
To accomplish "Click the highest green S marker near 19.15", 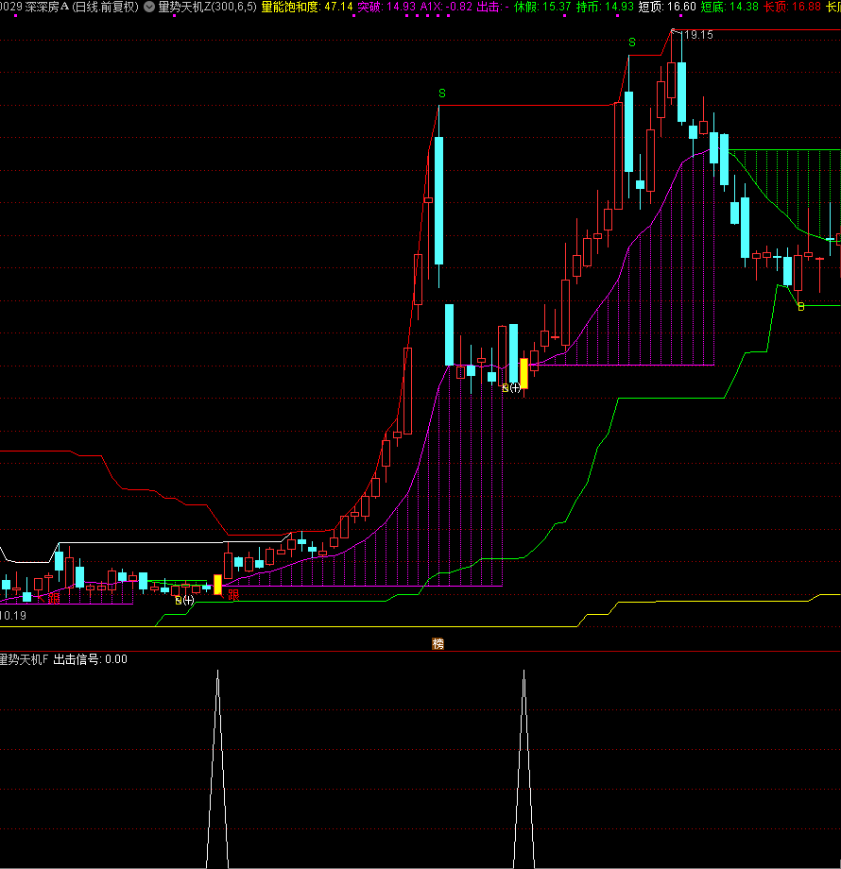I will [x=631, y=43].
